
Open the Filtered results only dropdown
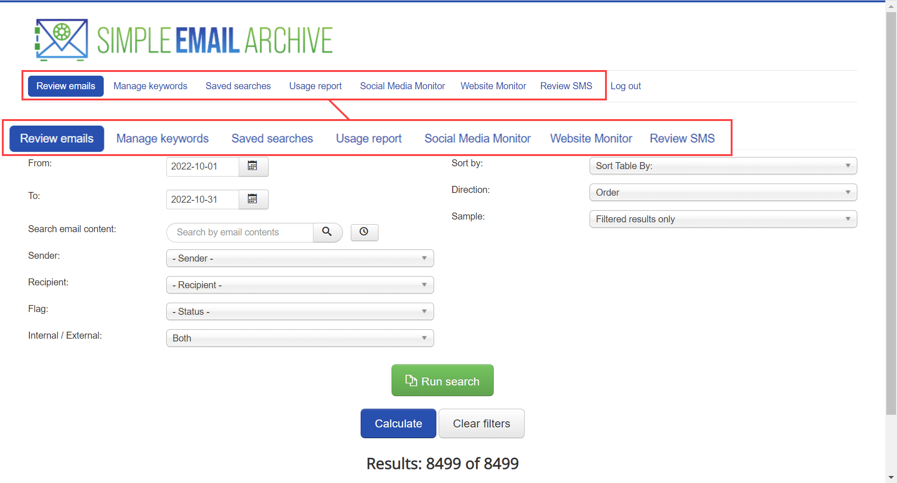pyautogui.click(x=723, y=219)
